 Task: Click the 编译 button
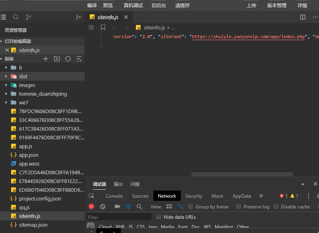point(92,6)
